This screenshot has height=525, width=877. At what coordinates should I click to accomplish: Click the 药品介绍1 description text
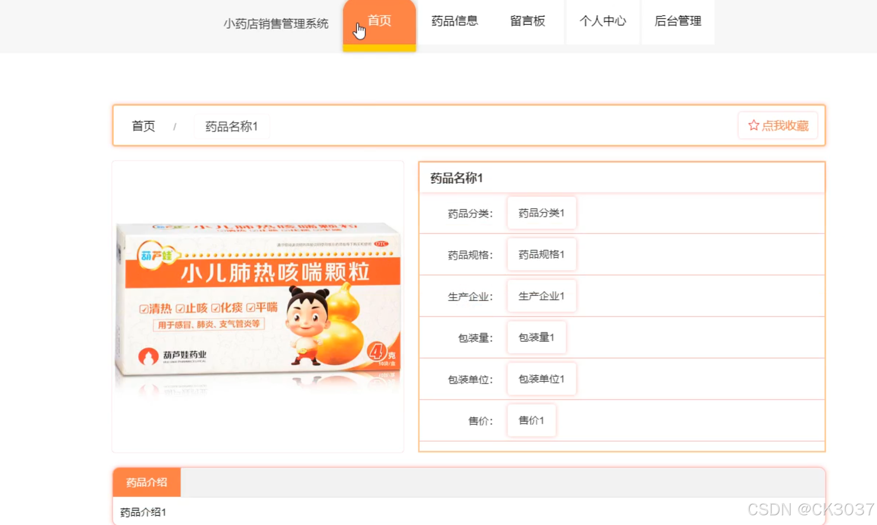click(143, 512)
